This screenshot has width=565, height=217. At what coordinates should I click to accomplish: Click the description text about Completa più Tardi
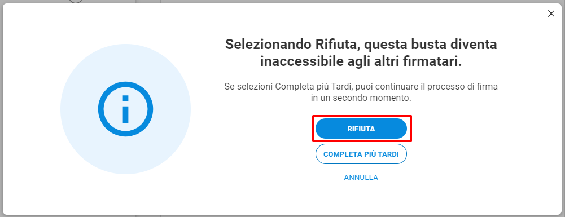[x=361, y=92]
